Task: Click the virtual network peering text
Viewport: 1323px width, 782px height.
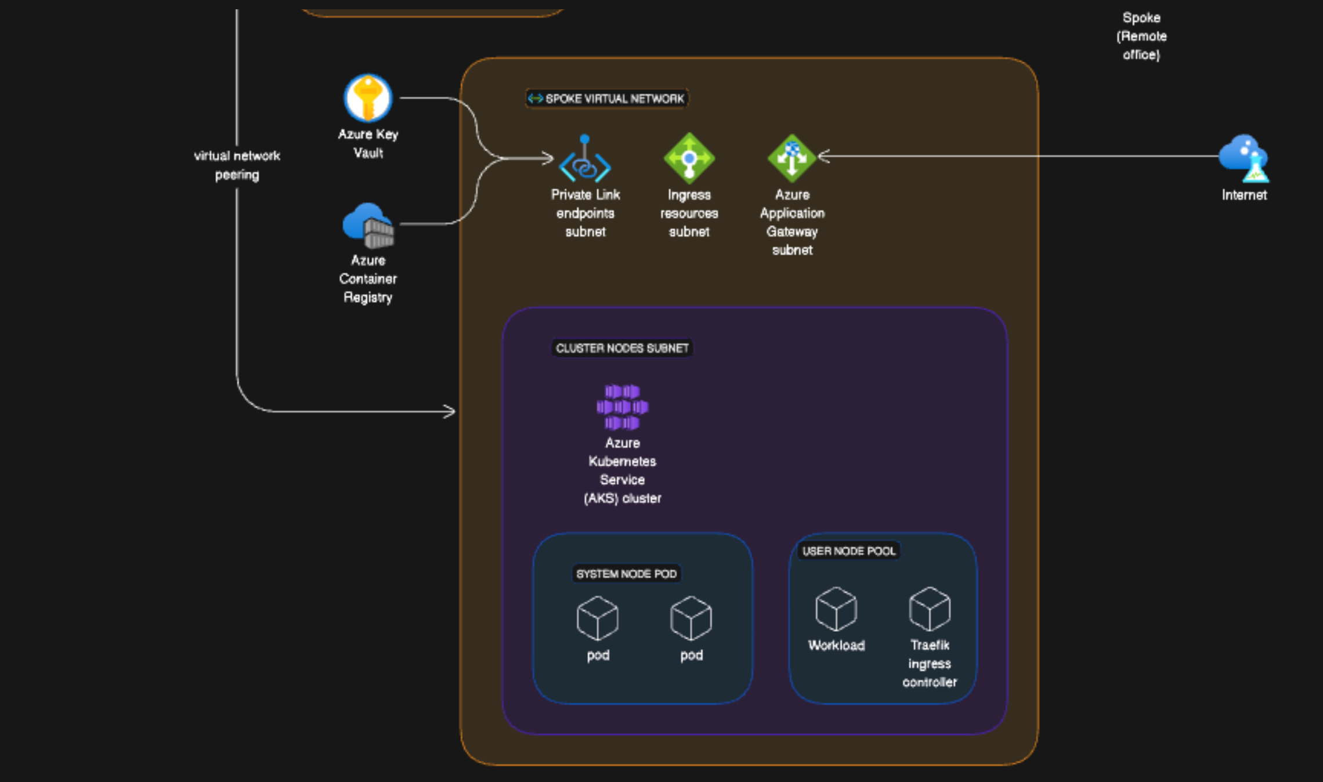Action: point(237,165)
